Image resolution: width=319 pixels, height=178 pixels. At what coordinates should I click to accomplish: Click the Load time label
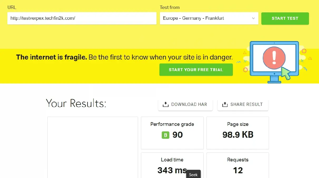coord(172,160)
